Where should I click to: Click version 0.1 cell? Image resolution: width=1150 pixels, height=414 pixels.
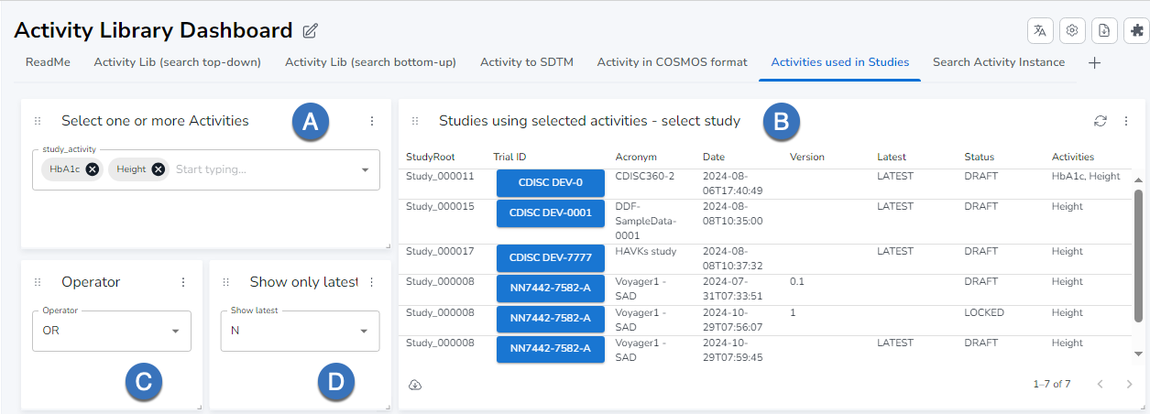point(797,282)
